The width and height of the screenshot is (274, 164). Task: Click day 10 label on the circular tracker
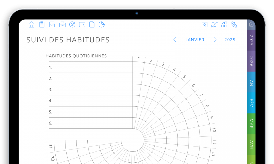[x=214, y=130]
